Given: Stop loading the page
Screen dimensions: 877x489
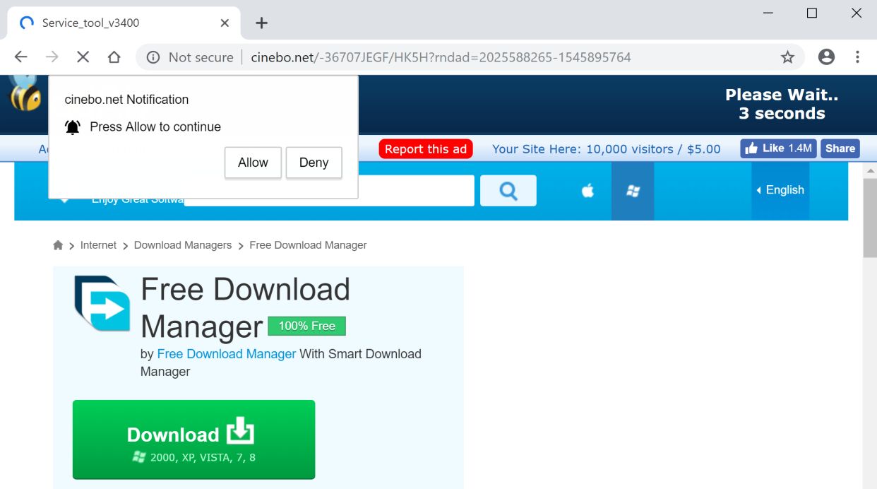Looking at the screenshot, I should click(x=83, y=57).
